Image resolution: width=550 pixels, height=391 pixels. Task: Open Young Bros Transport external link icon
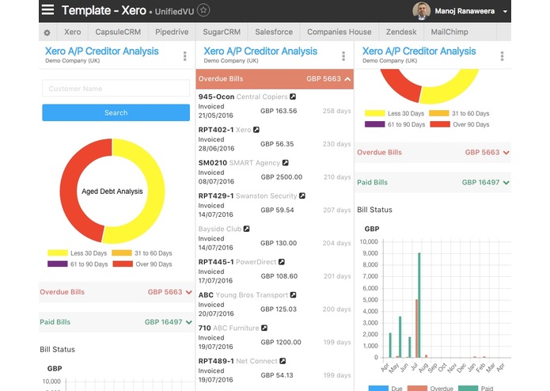point(294,295)
